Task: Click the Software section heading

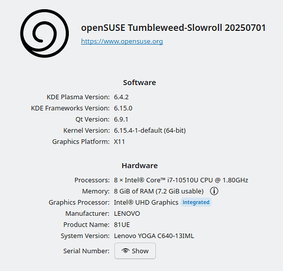Action: 139,82
